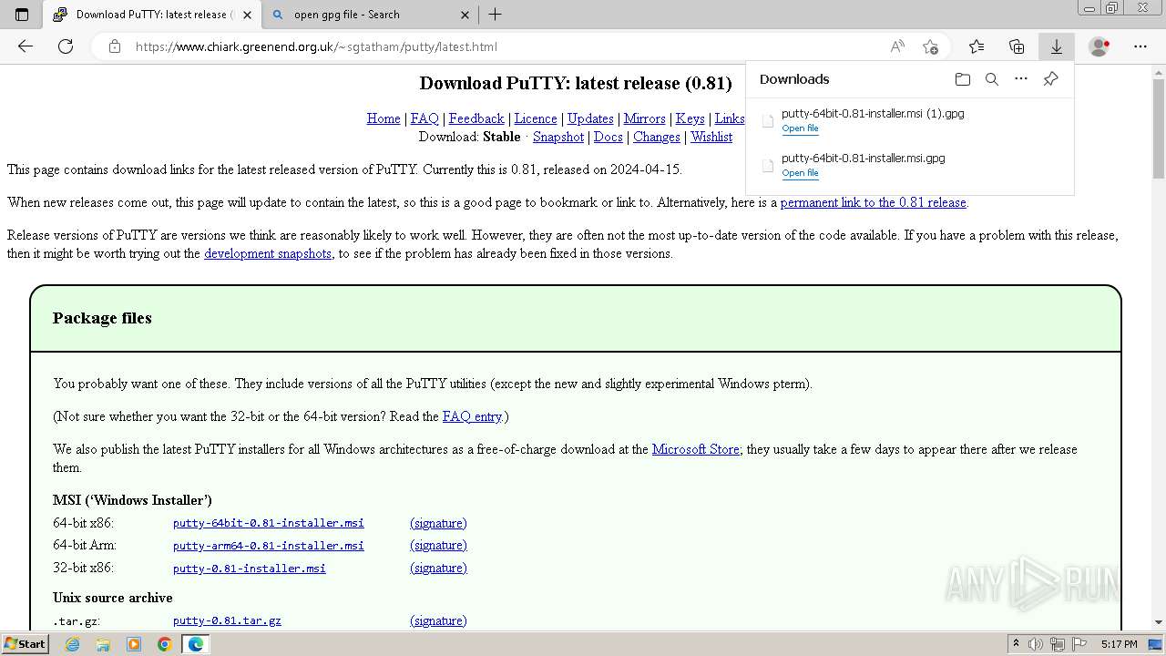The image size is (1166, 656).
Task: Open More options in Downloads panel
Action: click(x=1021, y=79)
